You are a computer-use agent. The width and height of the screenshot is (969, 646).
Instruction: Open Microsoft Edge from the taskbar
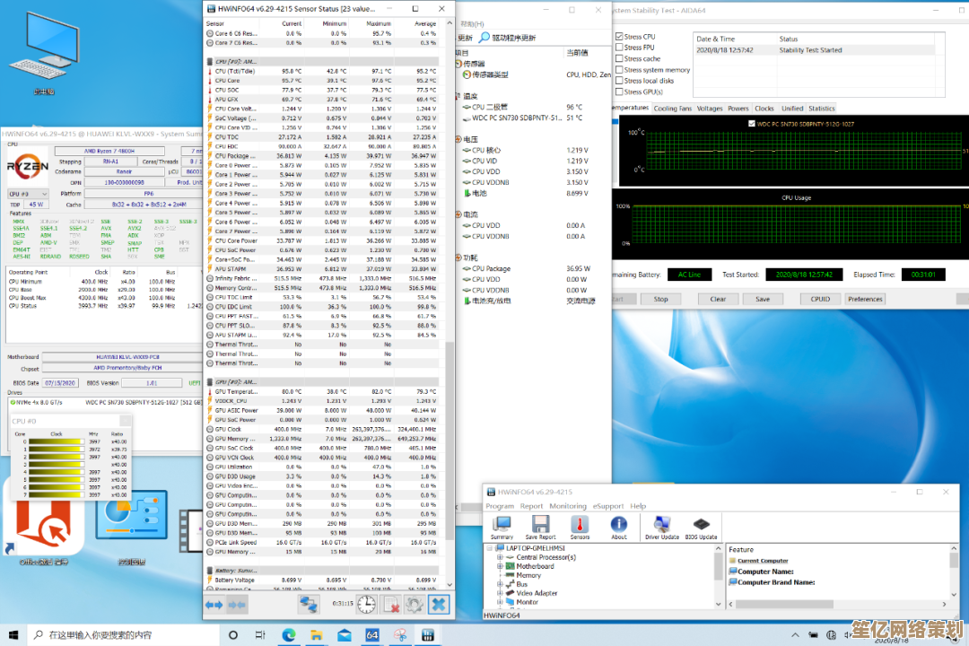pos(289,635)
